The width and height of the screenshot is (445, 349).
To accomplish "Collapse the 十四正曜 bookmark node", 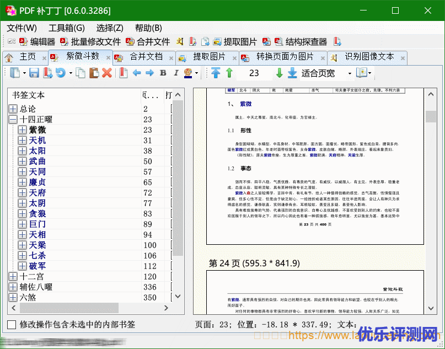I will click(x=13, y=120).
